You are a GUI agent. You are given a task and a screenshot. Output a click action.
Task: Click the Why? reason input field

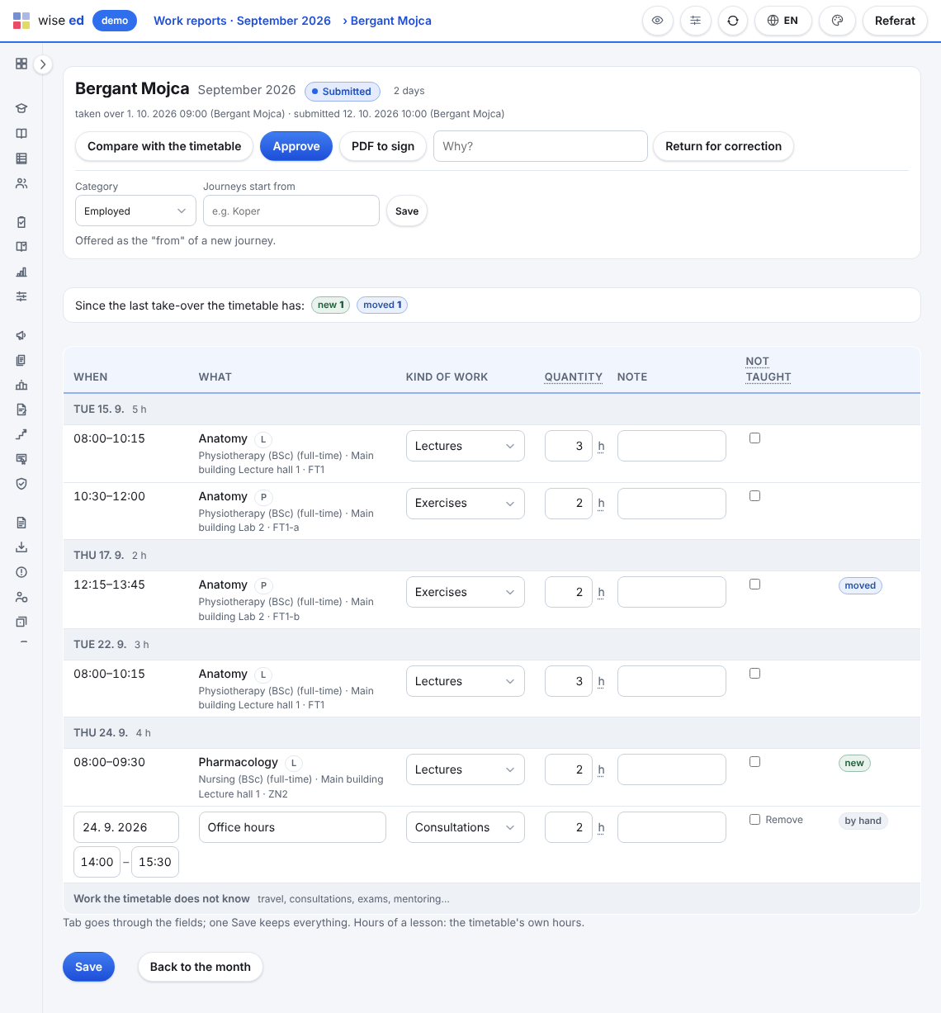(541, 146)
